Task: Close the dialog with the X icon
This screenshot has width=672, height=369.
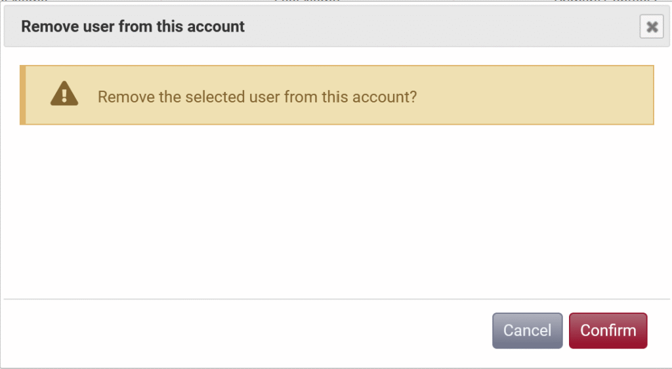Action: click(x=652, y=27)
